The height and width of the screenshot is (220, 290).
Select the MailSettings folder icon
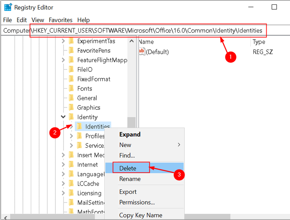pos(71,203)
